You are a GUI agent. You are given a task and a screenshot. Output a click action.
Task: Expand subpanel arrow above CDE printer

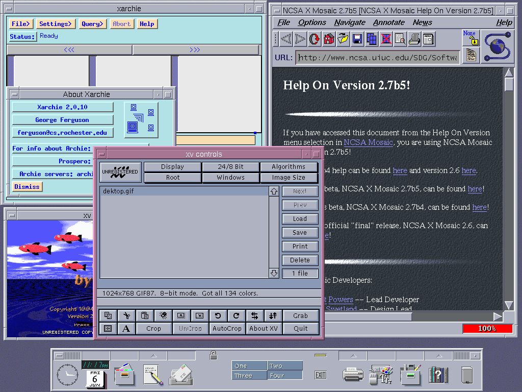354,356
